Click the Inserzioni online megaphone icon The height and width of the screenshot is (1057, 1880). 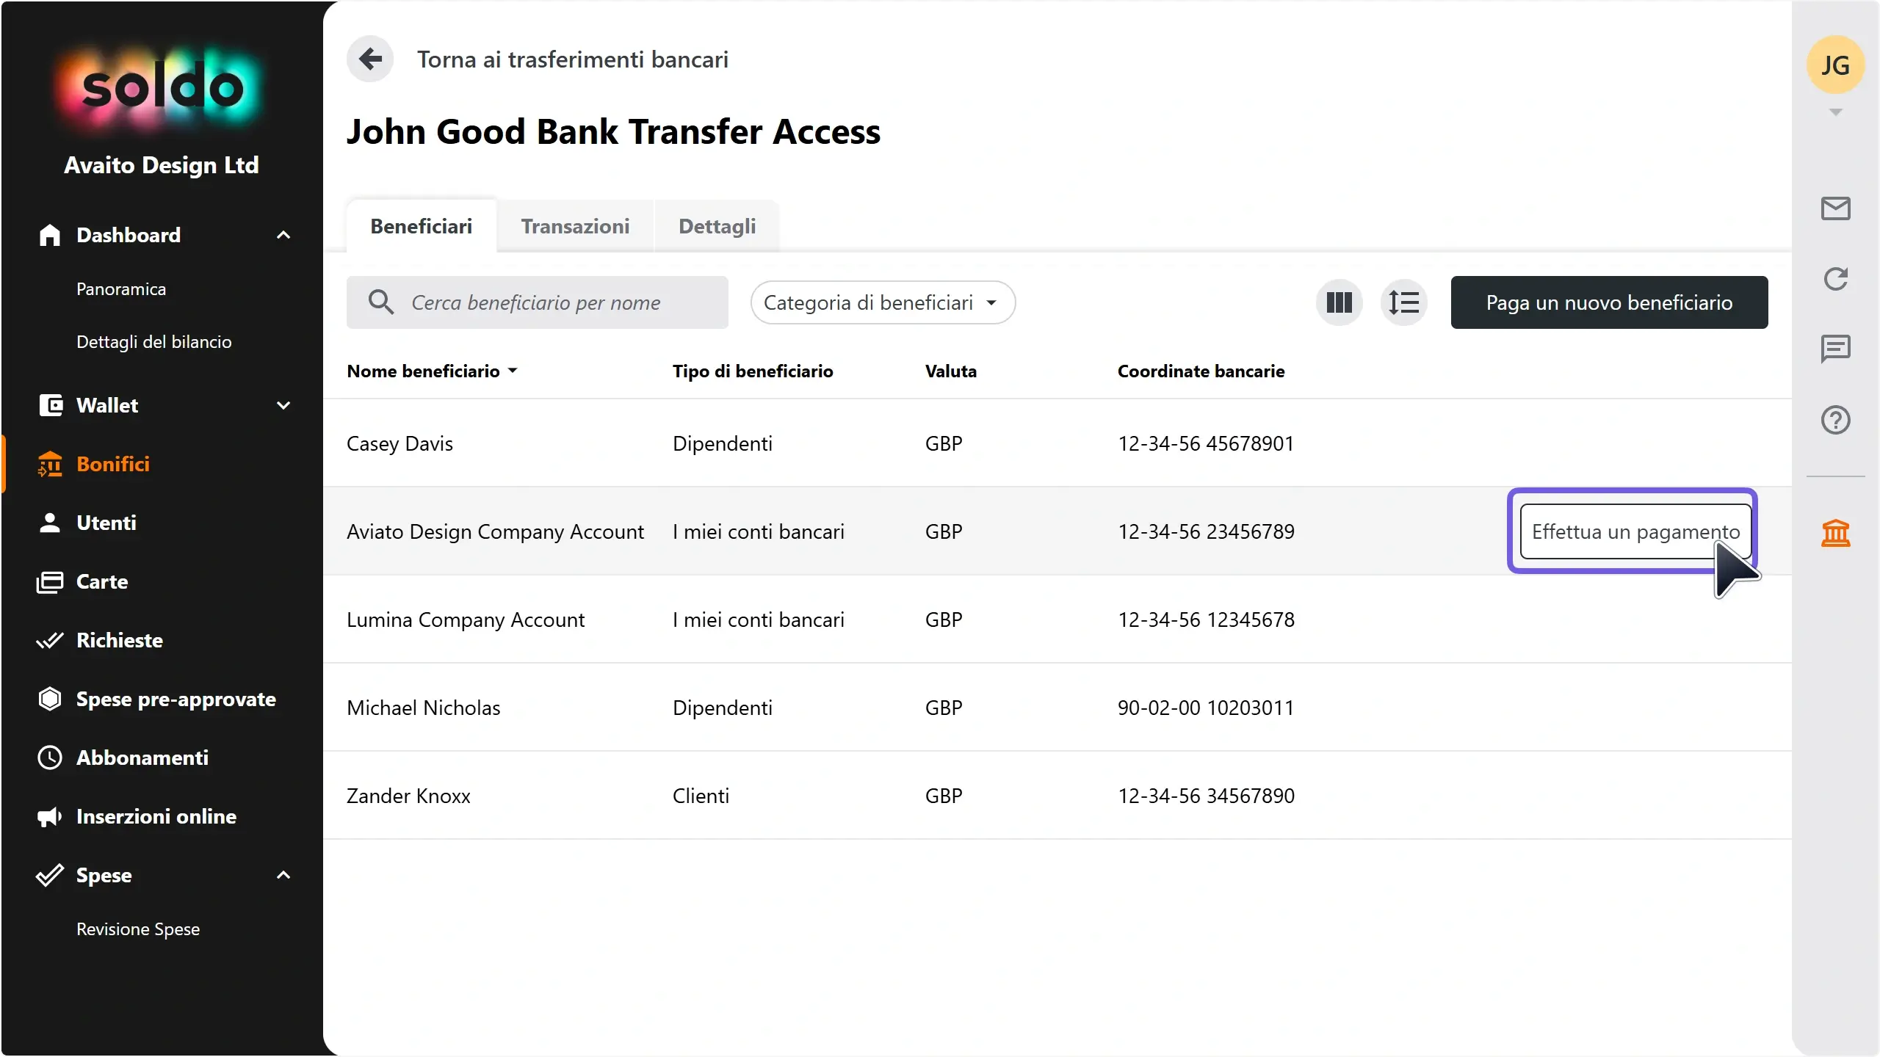pos(50,816)
